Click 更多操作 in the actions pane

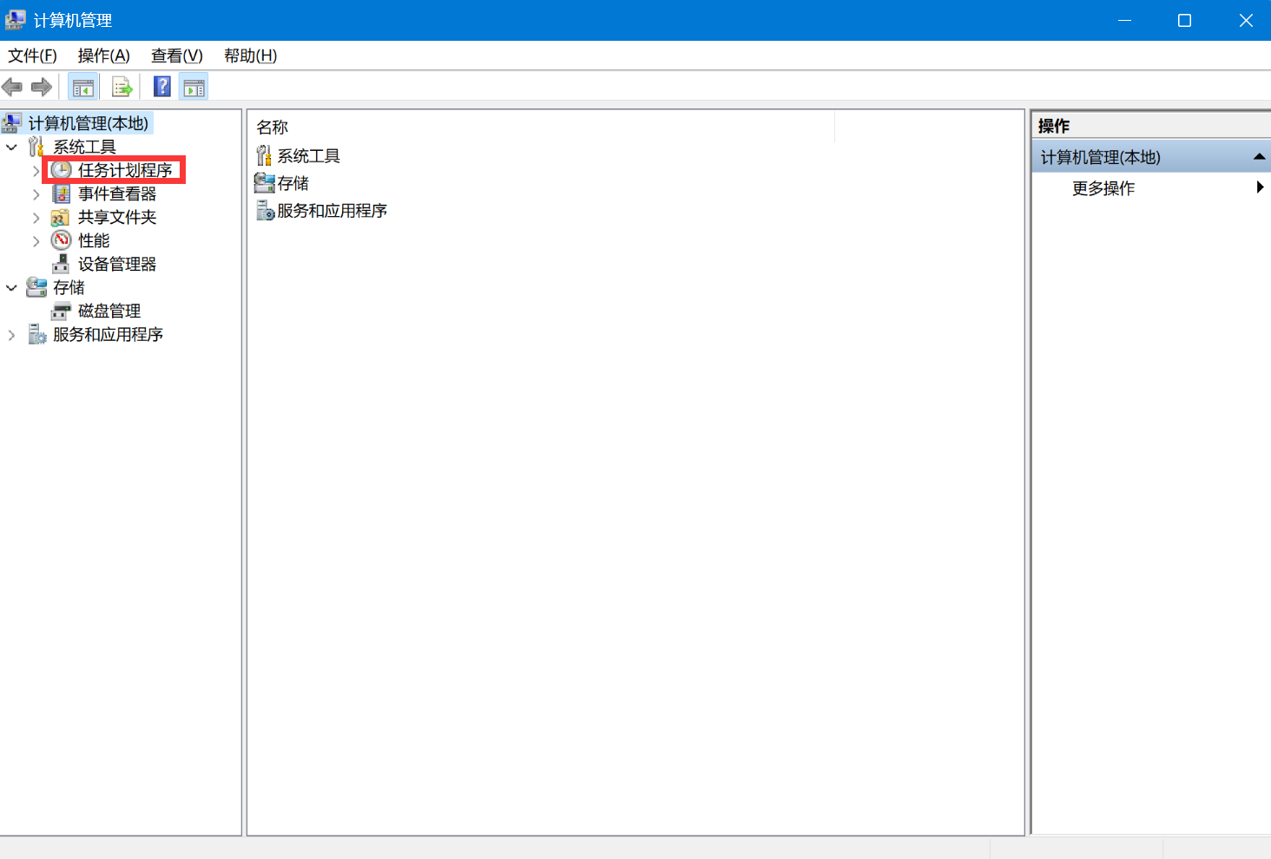(x=1103, y=188)
